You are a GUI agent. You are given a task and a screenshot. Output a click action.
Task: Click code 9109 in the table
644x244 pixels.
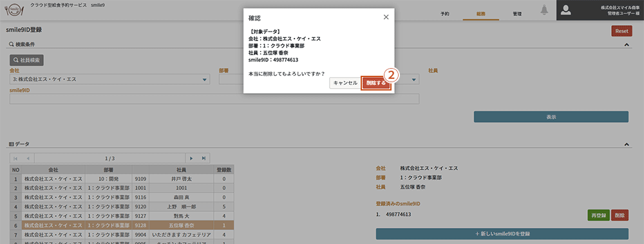tap(140, 179)
